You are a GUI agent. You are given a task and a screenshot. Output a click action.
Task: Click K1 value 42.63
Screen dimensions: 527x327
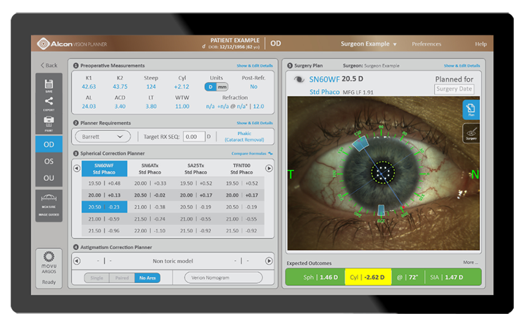coord(89,87)
